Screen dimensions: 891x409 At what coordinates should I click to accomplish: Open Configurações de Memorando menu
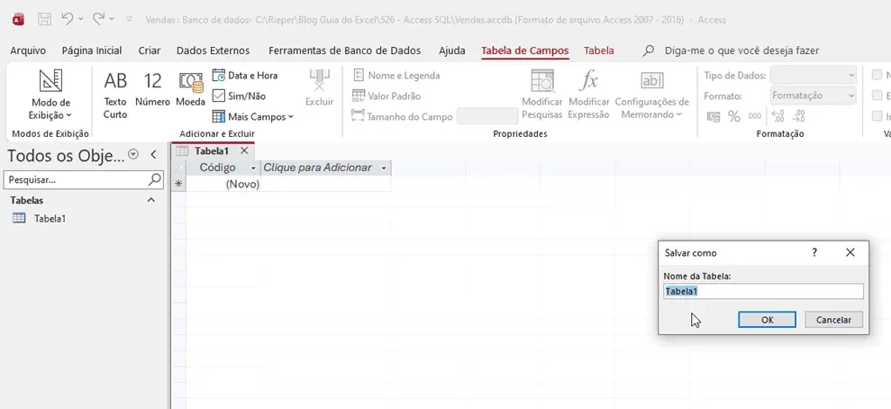pos(651,95)
